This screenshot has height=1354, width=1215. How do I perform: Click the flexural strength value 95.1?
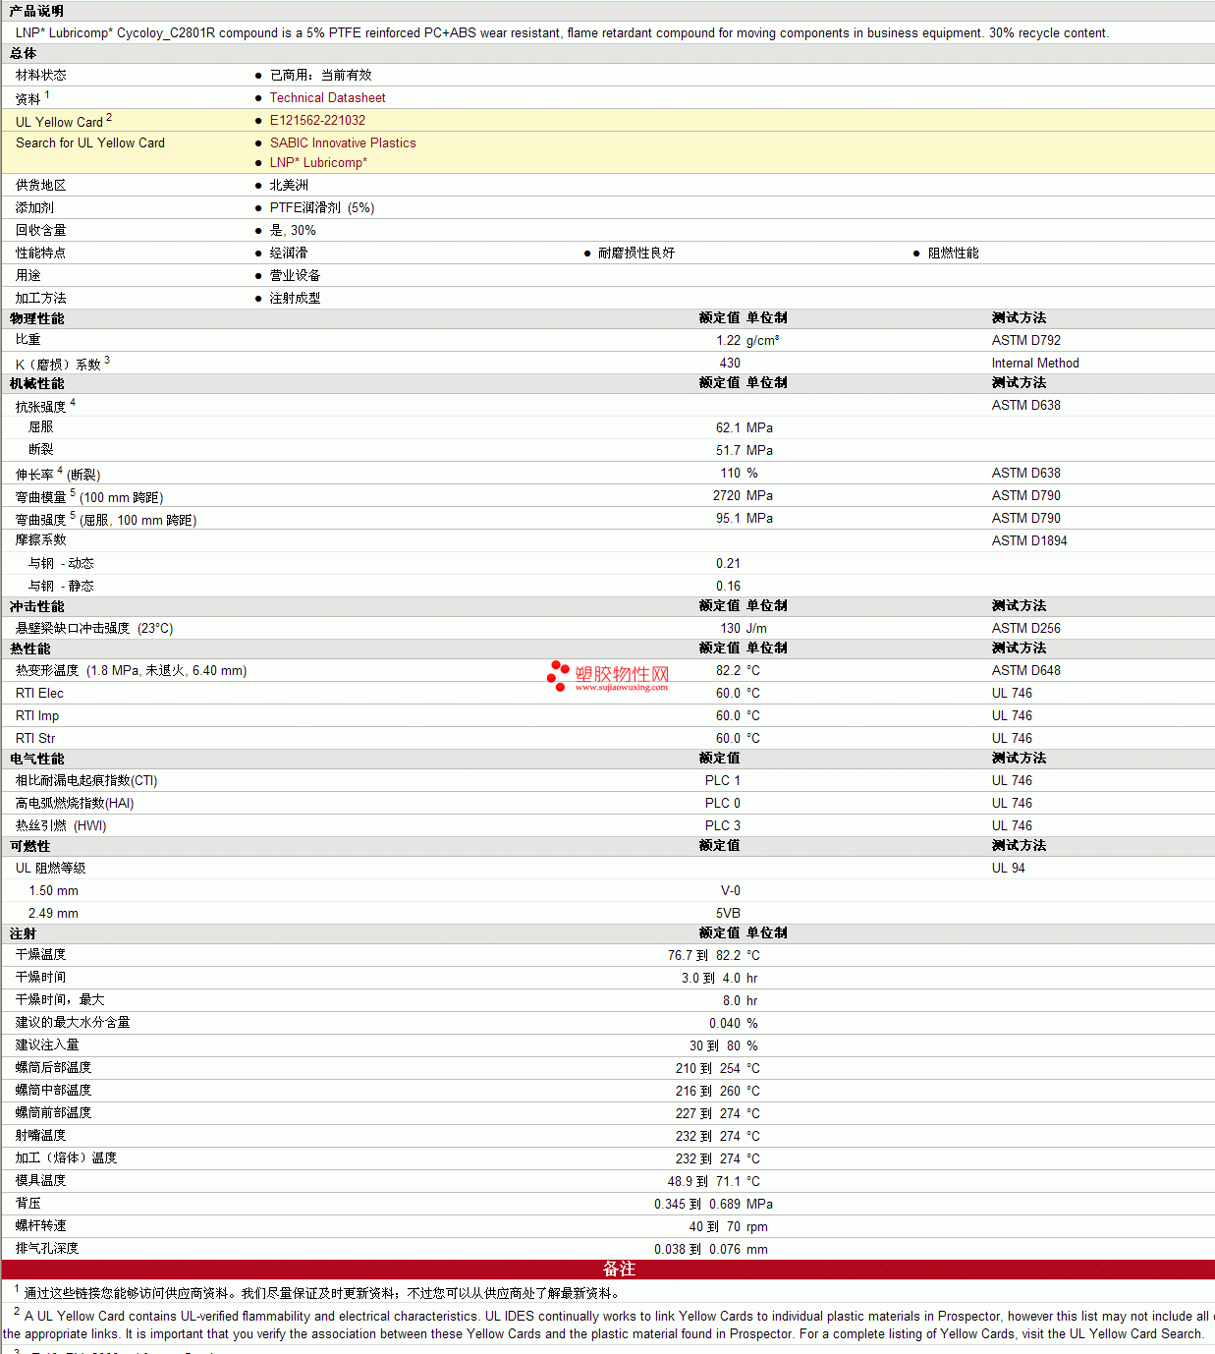pos(729,519)
